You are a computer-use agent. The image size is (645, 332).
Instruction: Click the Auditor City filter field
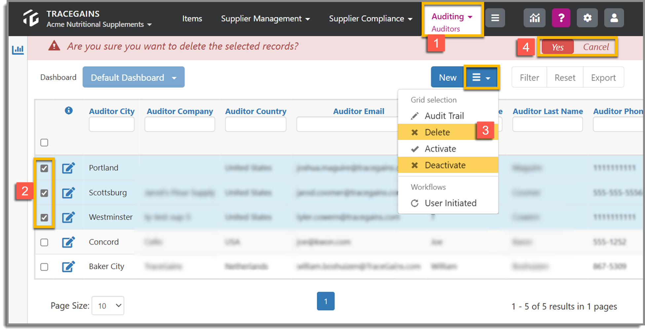(x=112, y=124)
